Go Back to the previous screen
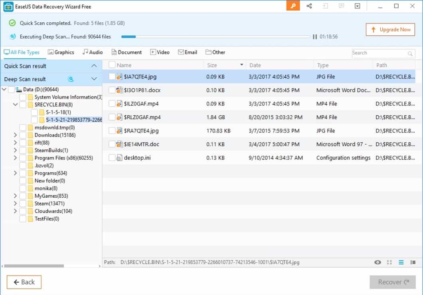Viewport: 423px width, 295px height. pos(24,282)
